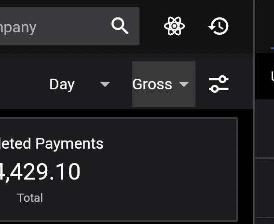This screenshot has height=224, width=274.
Task: Click the placeholder text in search box
Action: (x=18, y=28)
